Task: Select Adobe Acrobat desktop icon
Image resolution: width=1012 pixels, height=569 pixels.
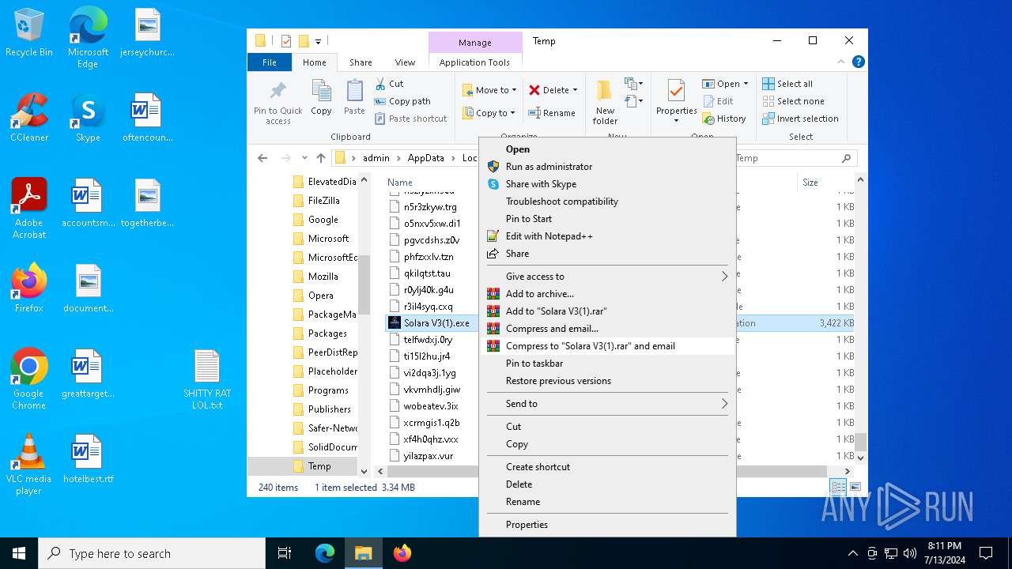Action: click(x=29, y=209)
